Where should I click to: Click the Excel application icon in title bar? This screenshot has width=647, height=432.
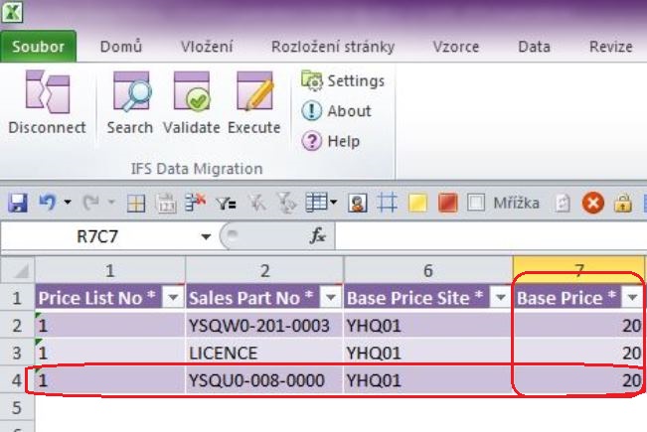[x=12, y=12]
